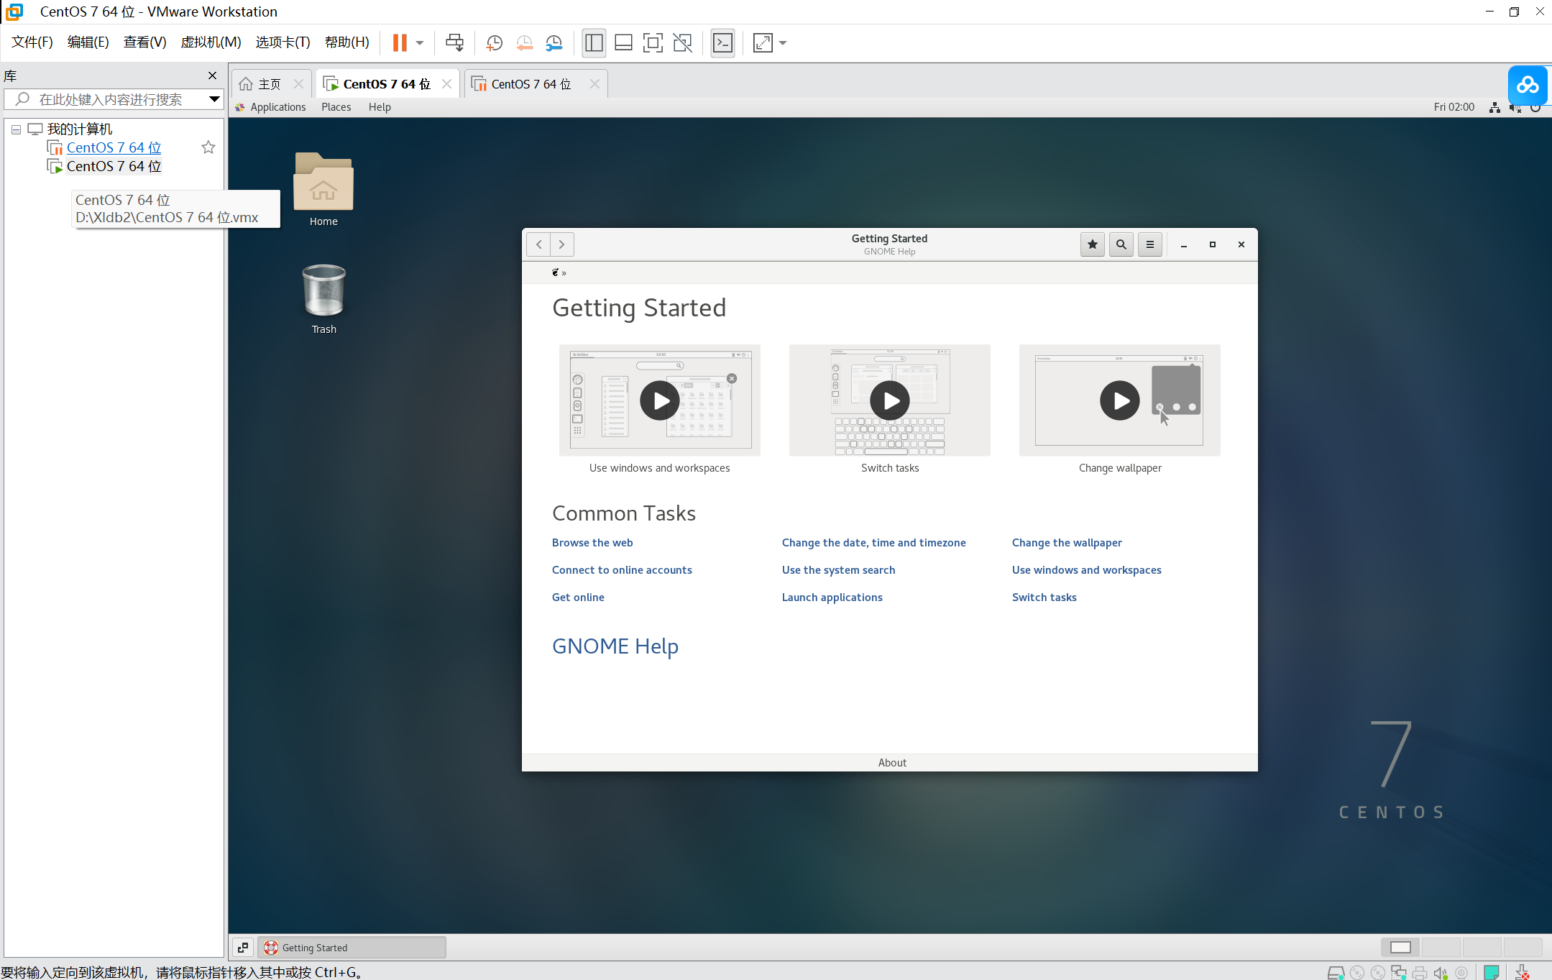Click the revert to snapshot icon

click(x=524, y=43)
